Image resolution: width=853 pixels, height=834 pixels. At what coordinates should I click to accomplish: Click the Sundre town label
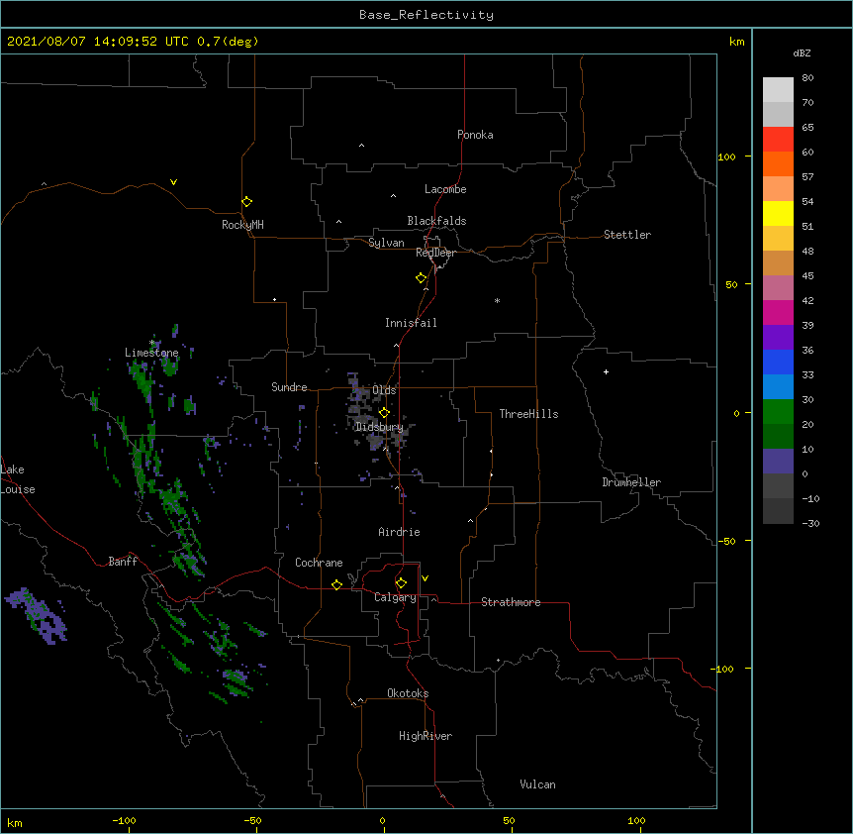[289, 387]
